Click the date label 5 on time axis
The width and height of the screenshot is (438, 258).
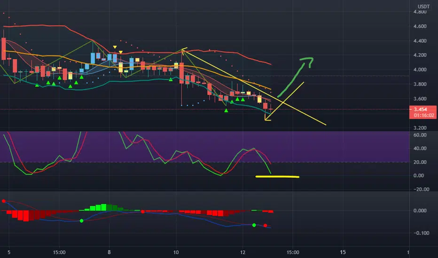tap(9, 252)
